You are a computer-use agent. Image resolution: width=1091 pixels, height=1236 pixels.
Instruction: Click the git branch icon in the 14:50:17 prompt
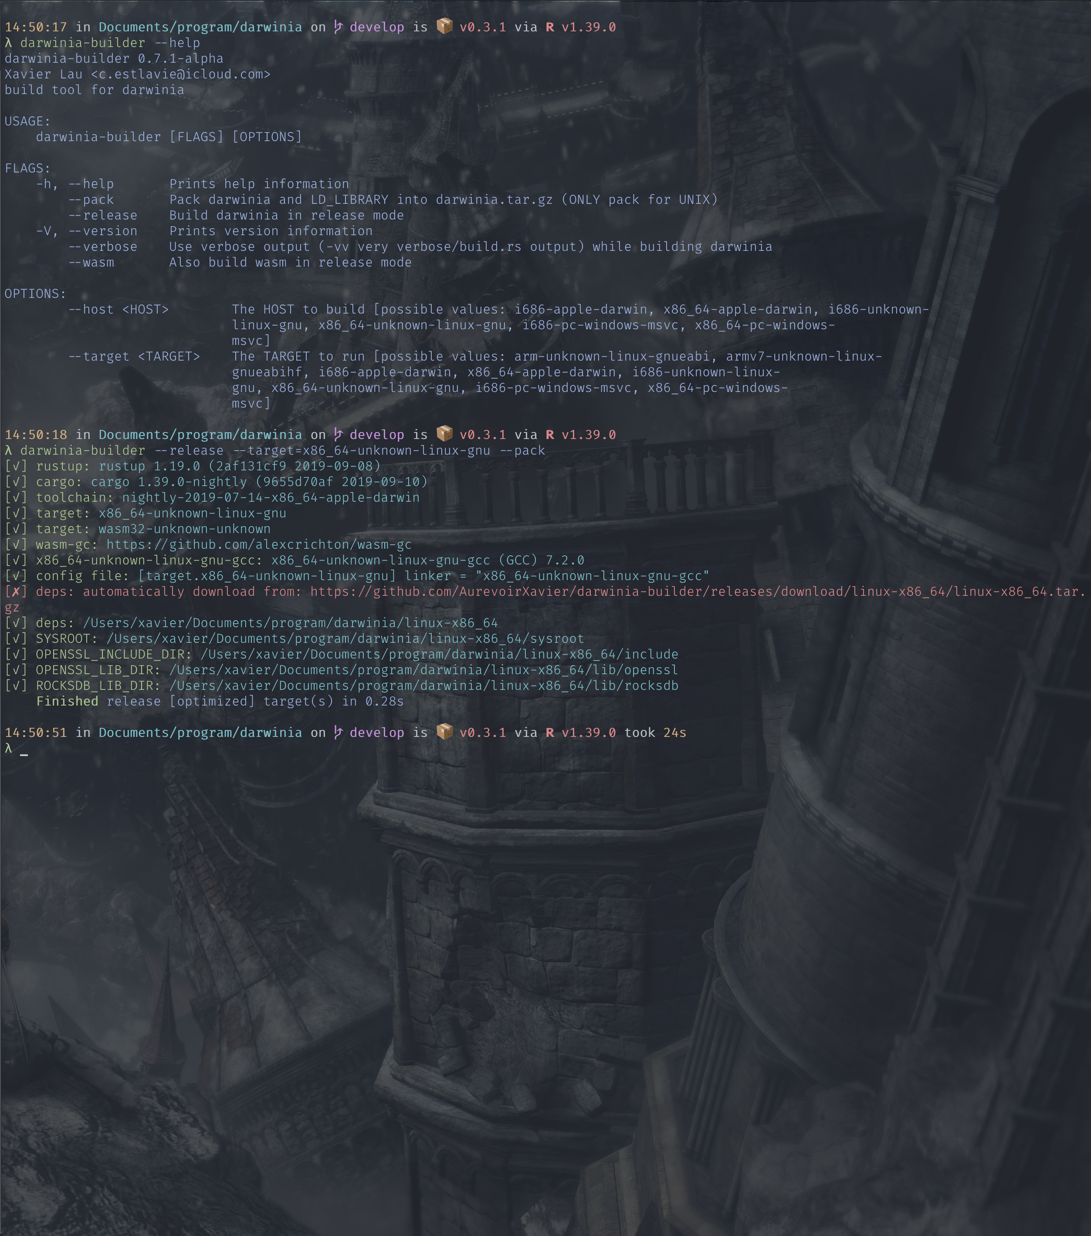coord(338,27)
